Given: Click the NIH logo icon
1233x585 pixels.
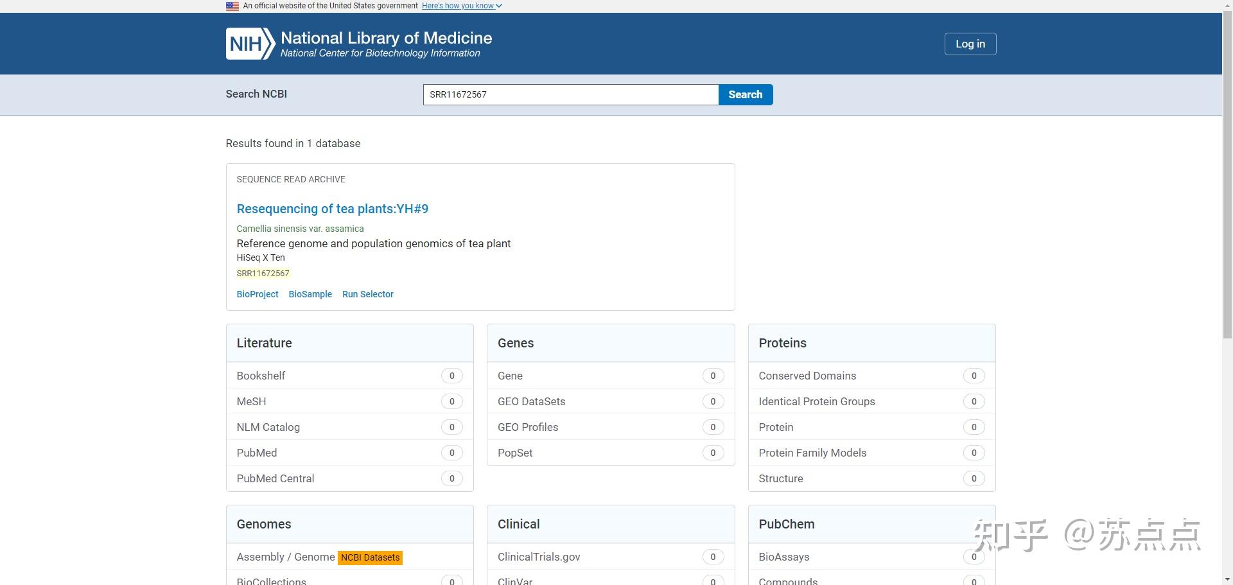Looking at the screenshot, I should pos(250,44).
